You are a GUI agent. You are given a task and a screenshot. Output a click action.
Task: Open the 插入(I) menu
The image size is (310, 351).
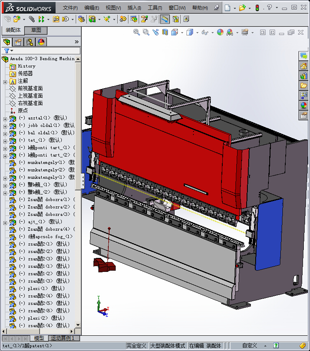click(x=134, y=8)
